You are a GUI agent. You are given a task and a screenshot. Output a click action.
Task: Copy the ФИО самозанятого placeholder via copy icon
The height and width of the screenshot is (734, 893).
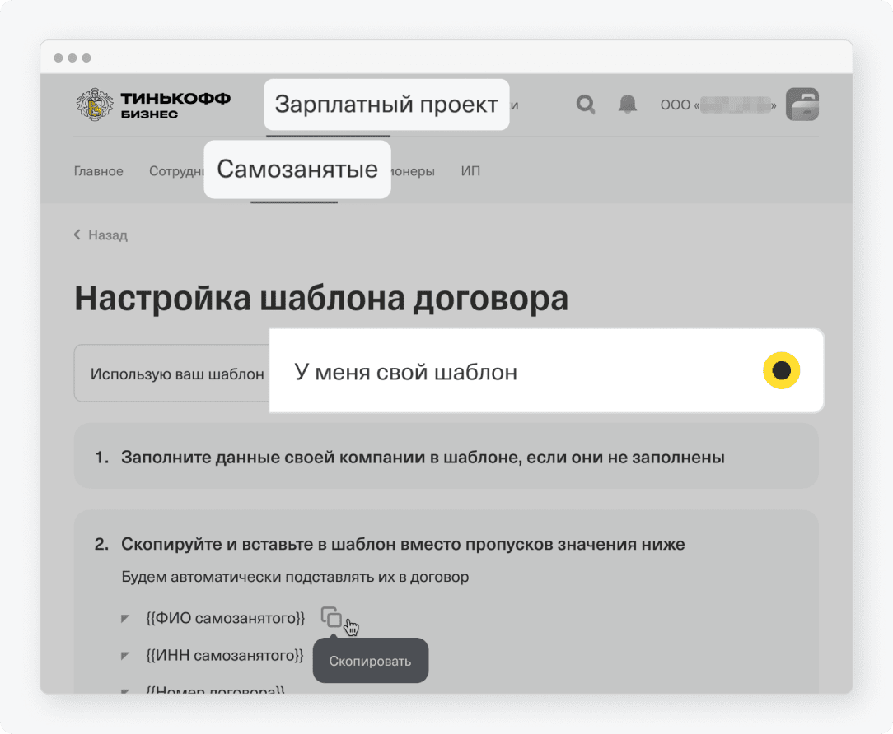coord(331,617)
